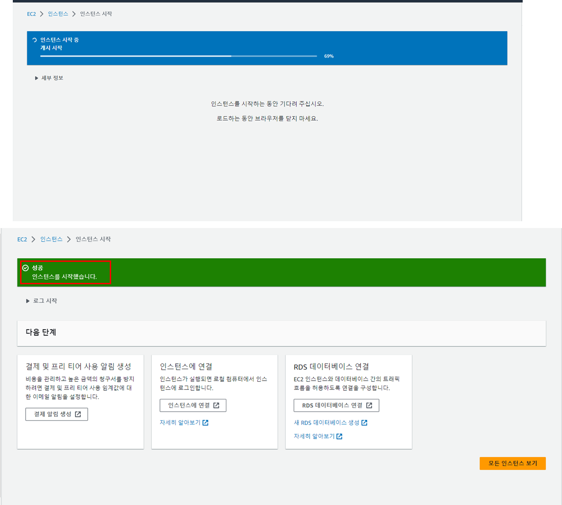Click 인스턴스 시작 breadcrumb text in lower panel
The image size is (562, 505).
(93, 239)
